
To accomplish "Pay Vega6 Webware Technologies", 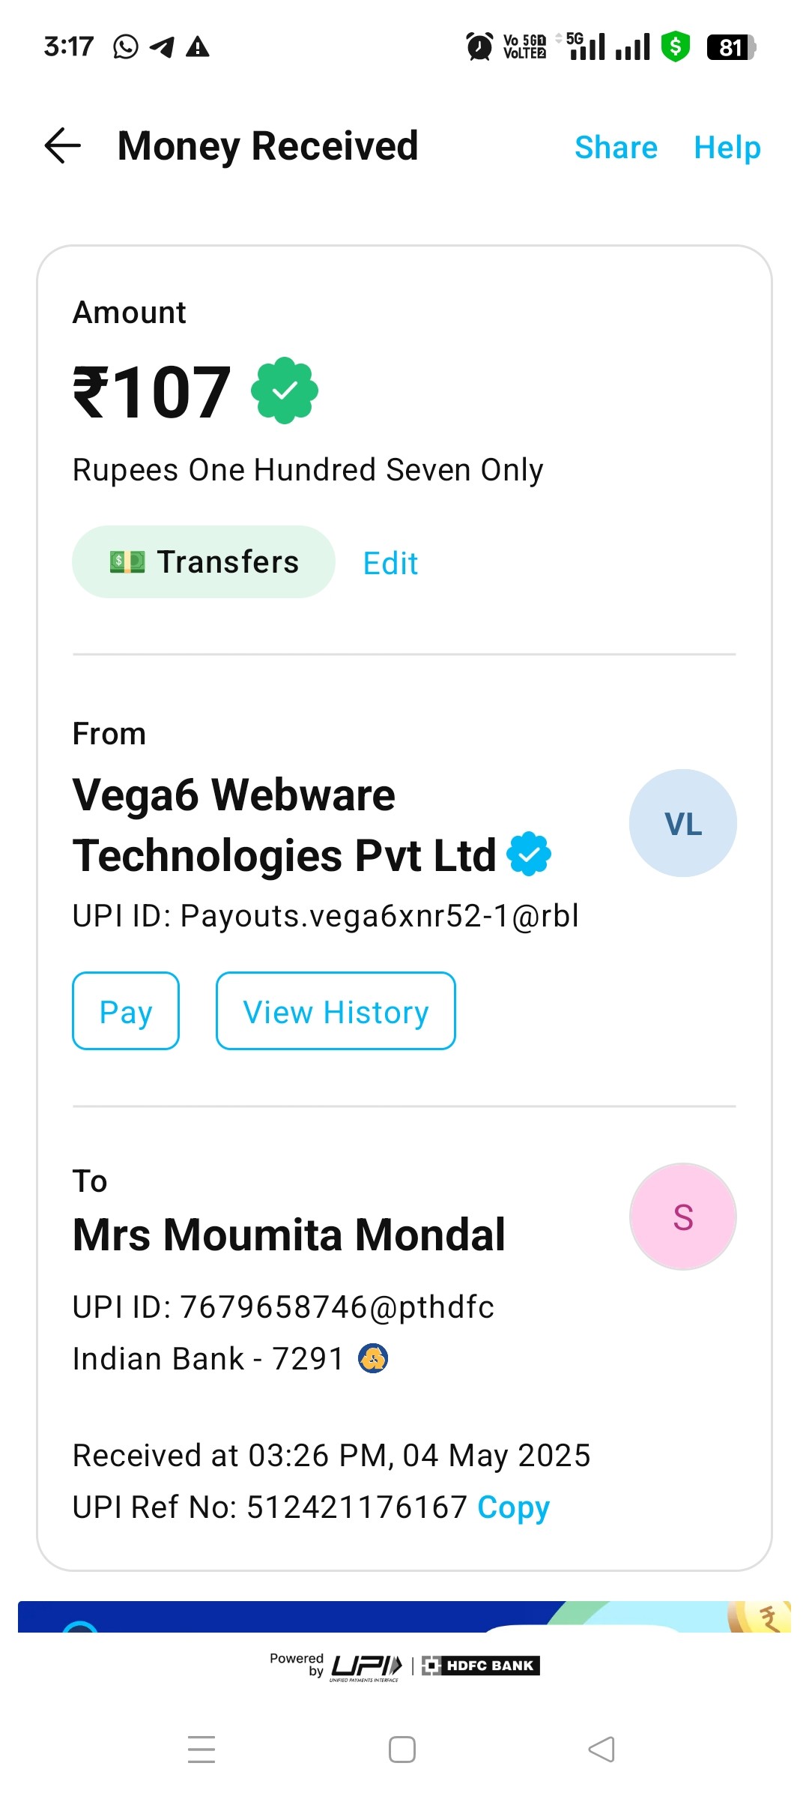I will click(x=126, y=1011).
